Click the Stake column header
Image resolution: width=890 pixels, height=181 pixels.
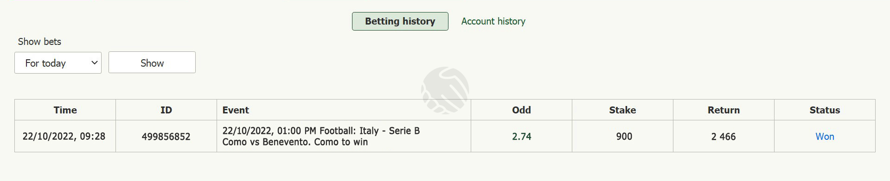click(x=622, y=110)
